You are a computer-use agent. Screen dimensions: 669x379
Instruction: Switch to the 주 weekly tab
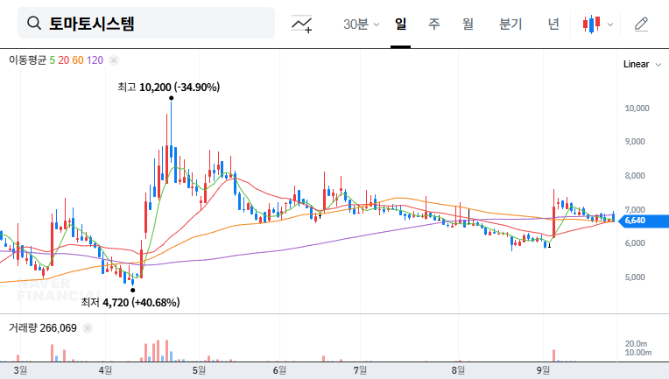coord(434,24)
